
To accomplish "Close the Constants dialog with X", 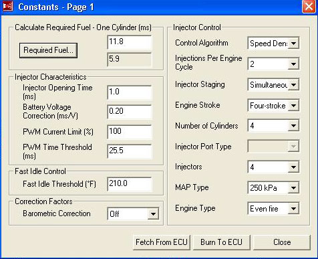I will (309, 7).
